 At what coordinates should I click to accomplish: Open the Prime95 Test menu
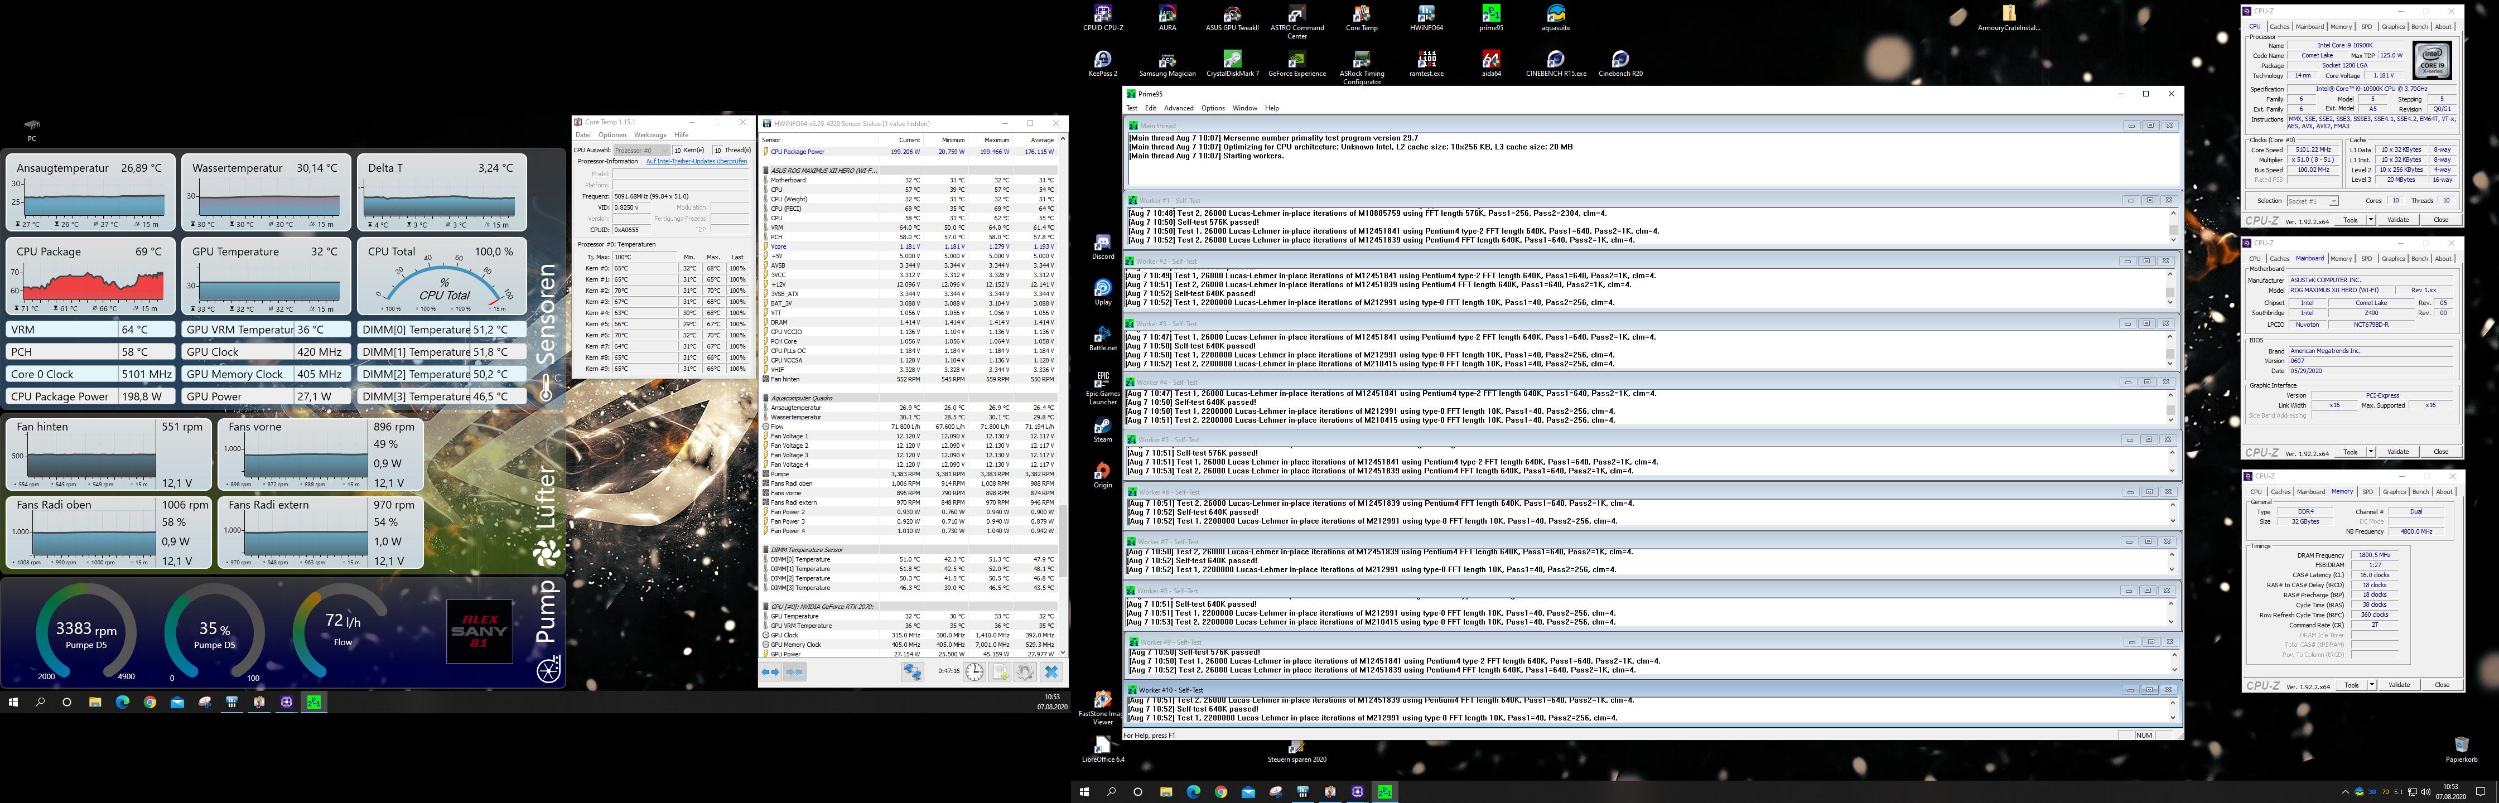coord(1131,108)
